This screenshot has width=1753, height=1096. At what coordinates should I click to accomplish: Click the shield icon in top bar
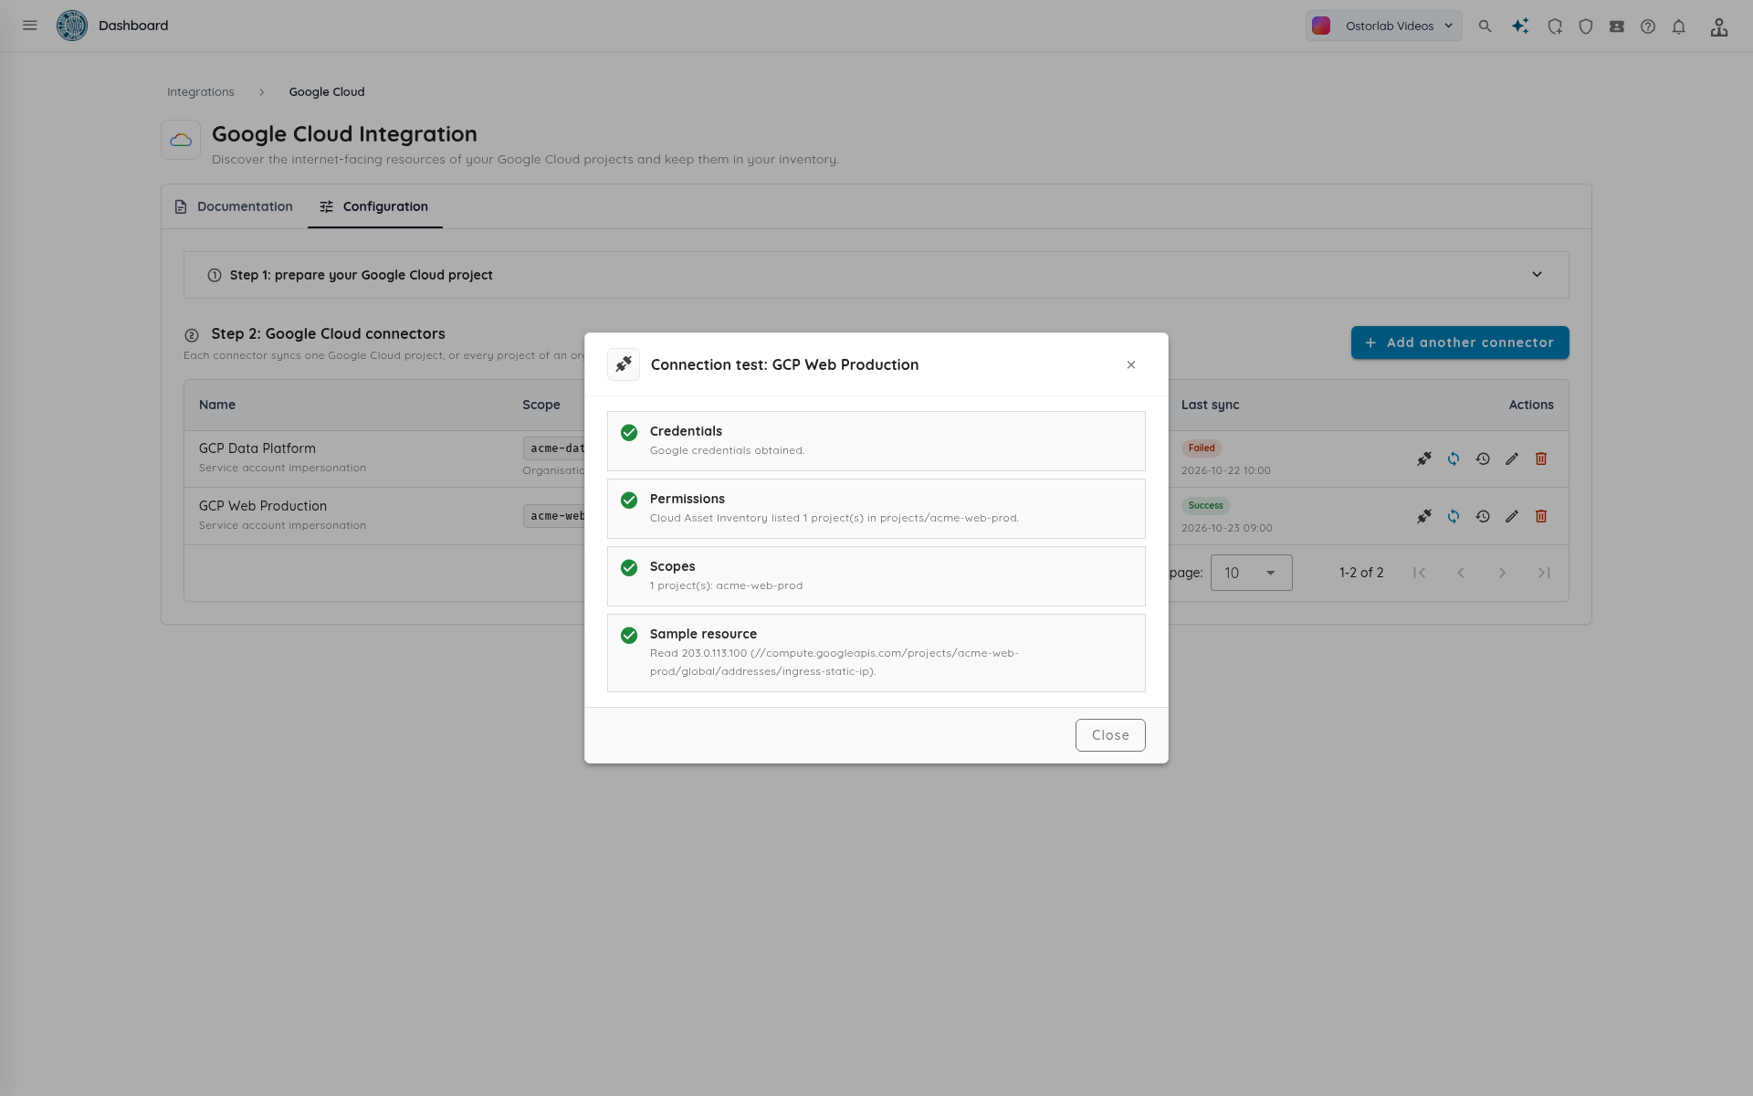click(1586, 26)
